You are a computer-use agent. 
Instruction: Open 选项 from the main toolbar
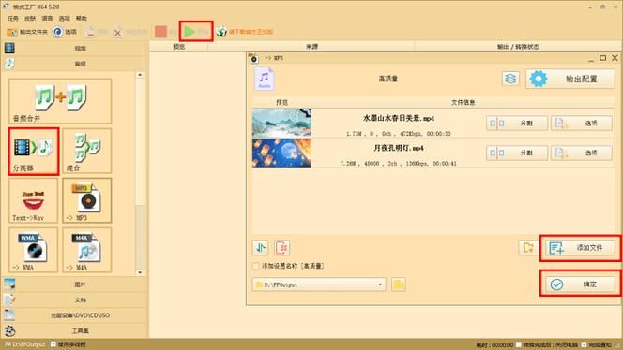tap(65, 32)
